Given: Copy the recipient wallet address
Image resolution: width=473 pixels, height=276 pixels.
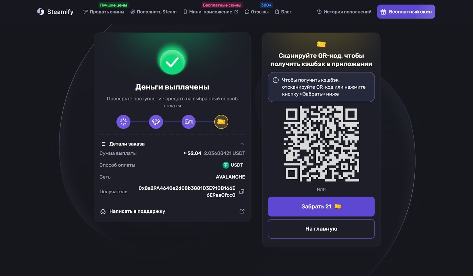Looking at the screenshot, I should coord(242,191).
